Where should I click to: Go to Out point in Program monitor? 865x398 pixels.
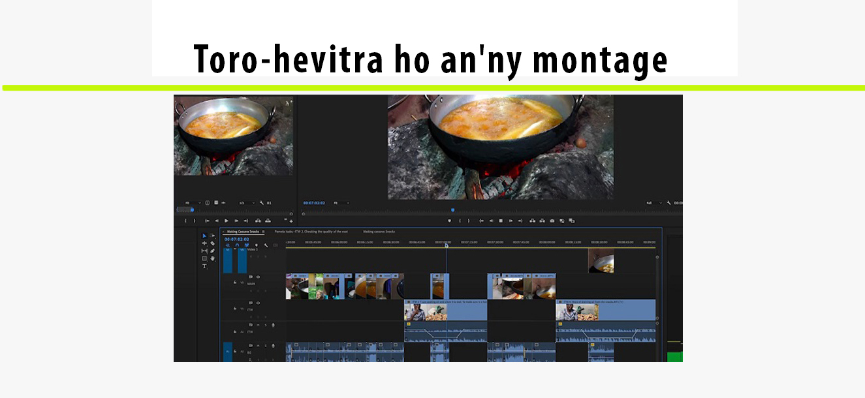coord(520,221)
